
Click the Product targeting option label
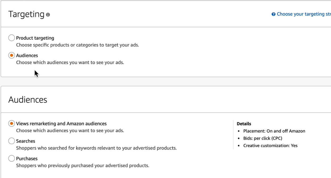tap(35, 38)
